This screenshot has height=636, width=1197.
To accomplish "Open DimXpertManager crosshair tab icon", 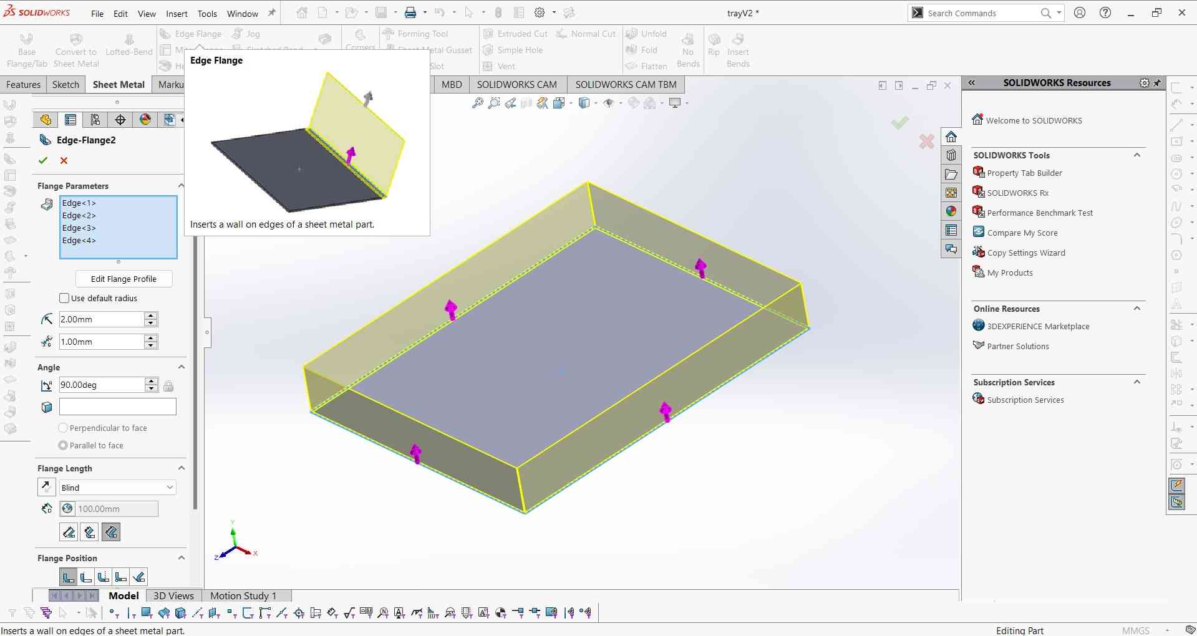I will tap(120, 120).
